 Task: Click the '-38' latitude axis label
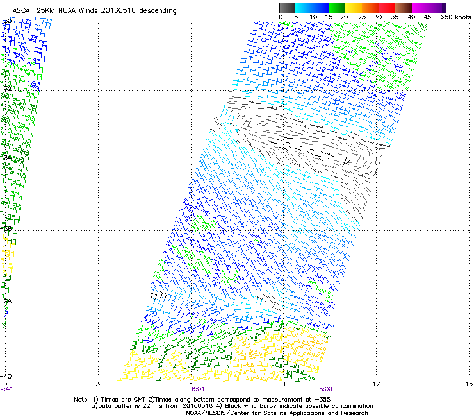[6, 302]
